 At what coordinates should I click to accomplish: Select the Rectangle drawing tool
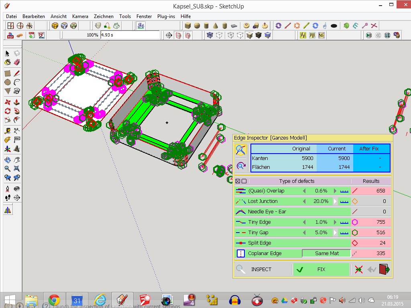coord(7,73)
